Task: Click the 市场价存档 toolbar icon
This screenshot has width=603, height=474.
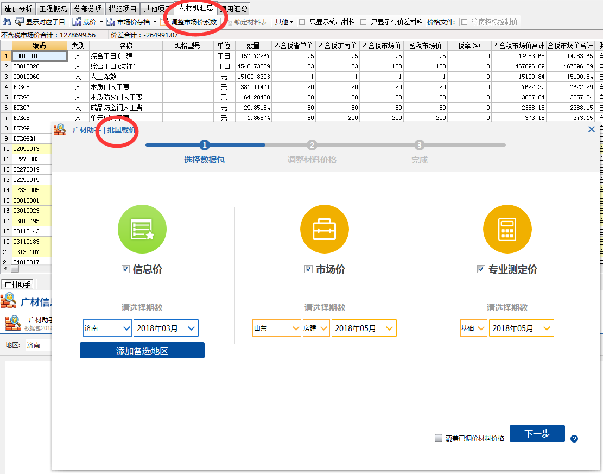Action: coord(111,22)
